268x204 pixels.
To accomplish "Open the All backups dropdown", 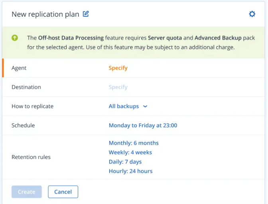I will point(124,106).
